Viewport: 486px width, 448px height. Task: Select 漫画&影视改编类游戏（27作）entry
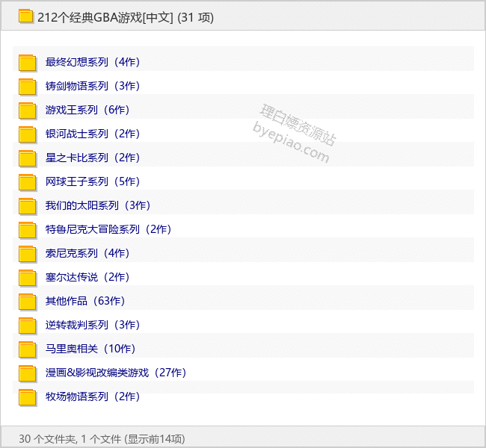[x=116, y=373]
